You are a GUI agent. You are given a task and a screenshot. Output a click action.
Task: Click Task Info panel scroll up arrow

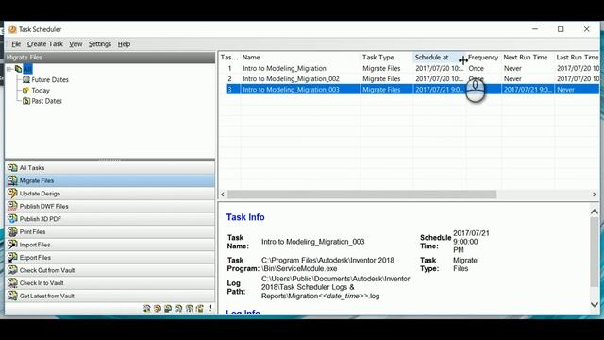(595, 212)
